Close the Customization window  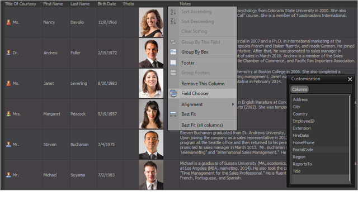point(350,79)
